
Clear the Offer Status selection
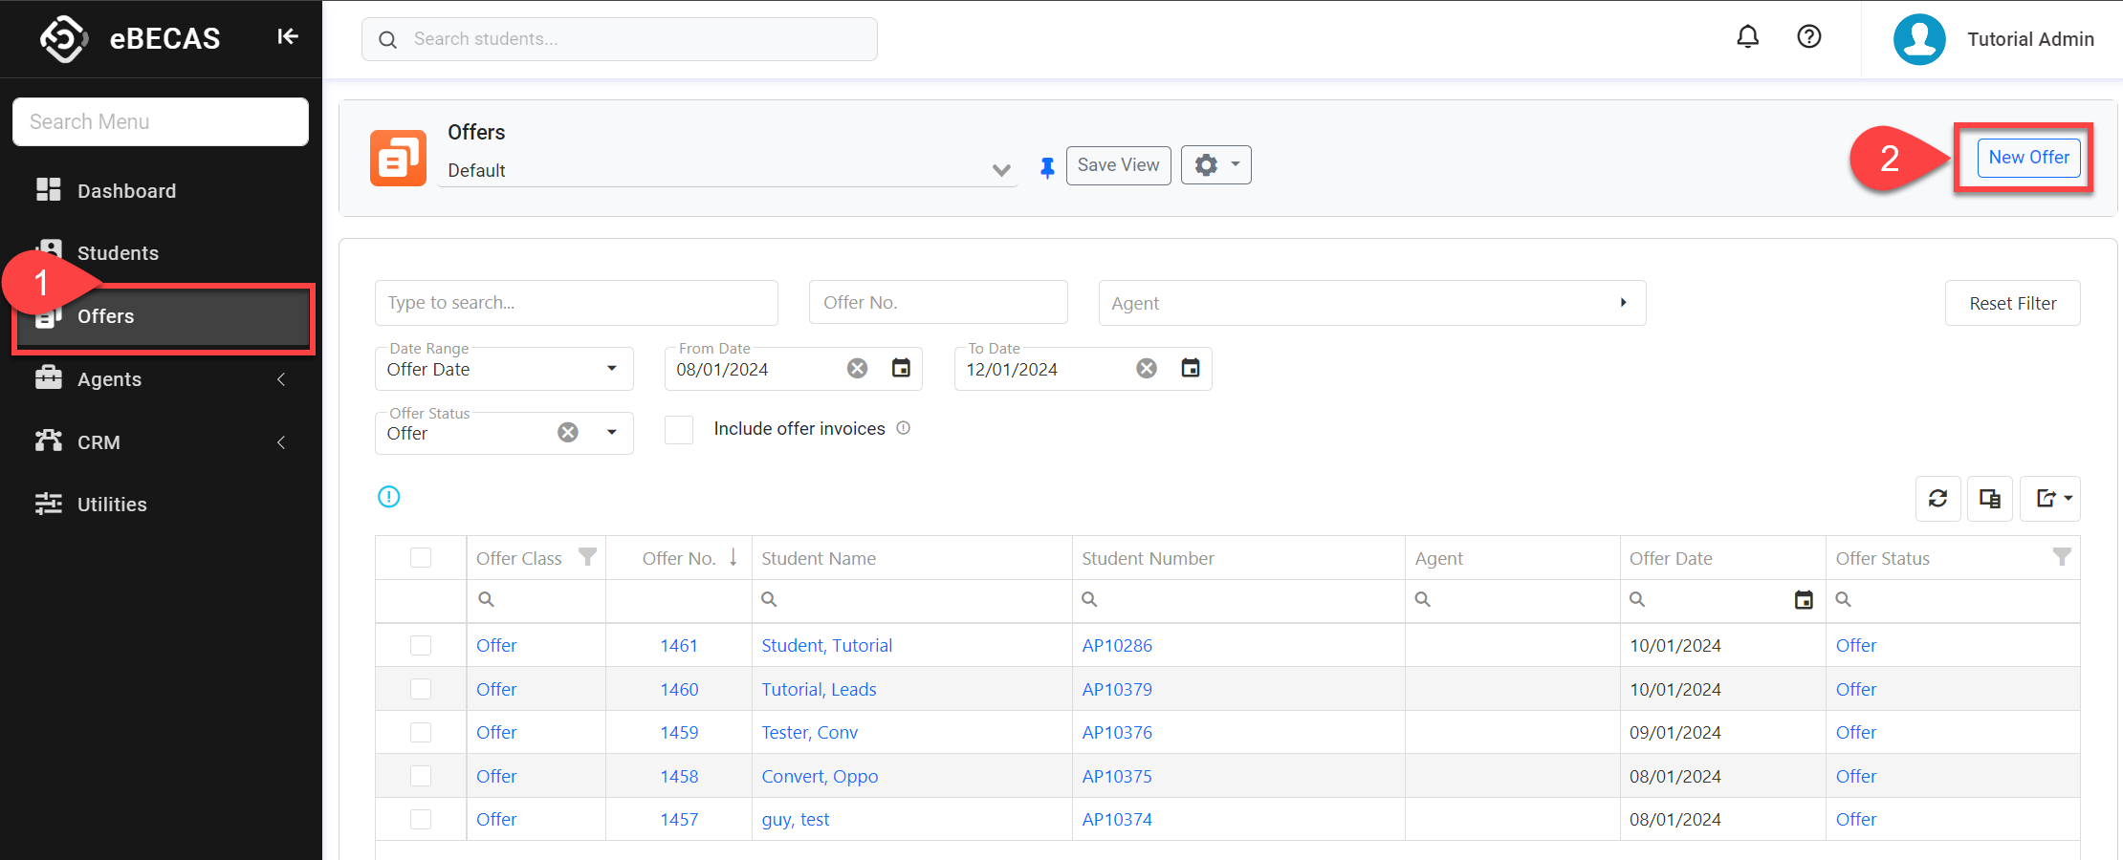coord(568,433)
